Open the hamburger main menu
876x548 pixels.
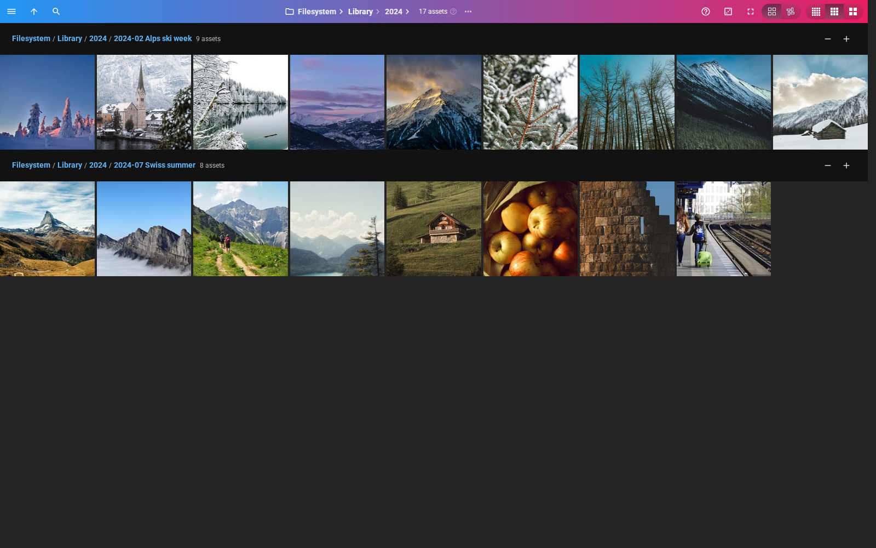tap(11, 12)
